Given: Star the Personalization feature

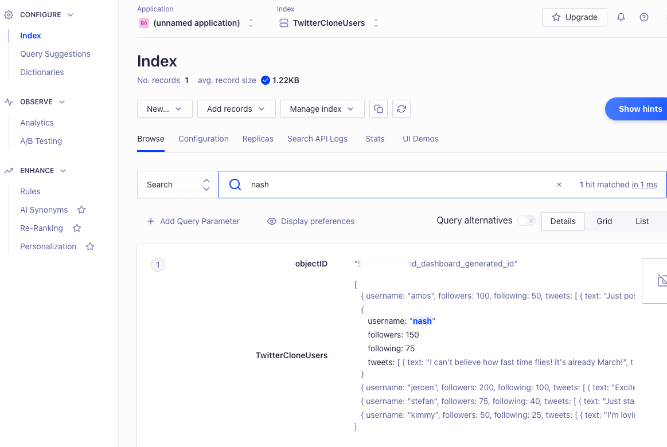Looking at the screenshot, I should click(89, 246).
